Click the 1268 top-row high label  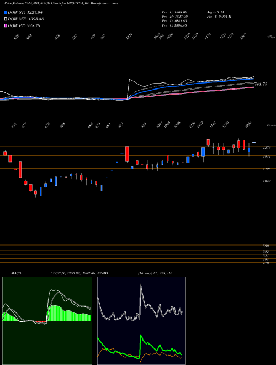pyautogui.click(x=243, y=36)
